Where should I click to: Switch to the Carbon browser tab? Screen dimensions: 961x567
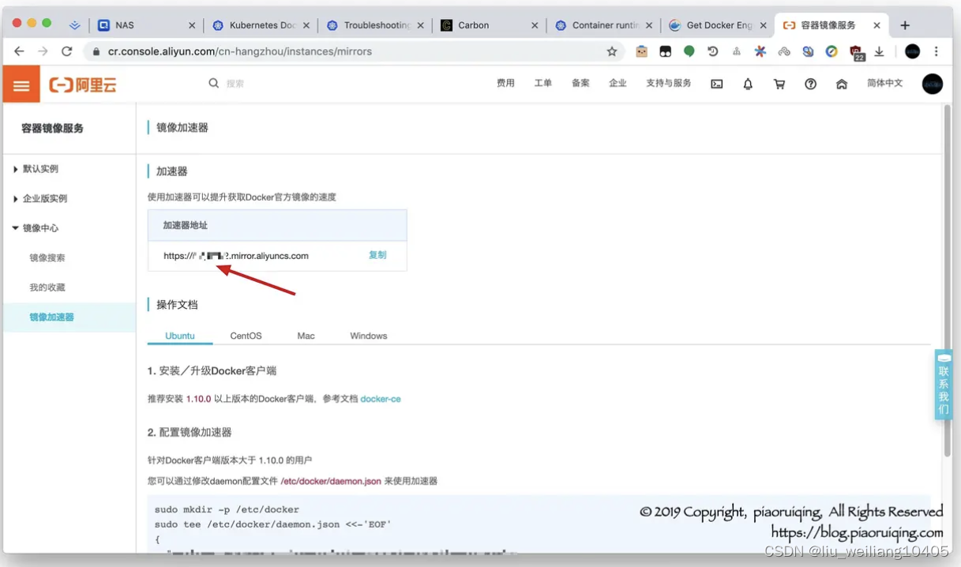[x=490, y=25]
